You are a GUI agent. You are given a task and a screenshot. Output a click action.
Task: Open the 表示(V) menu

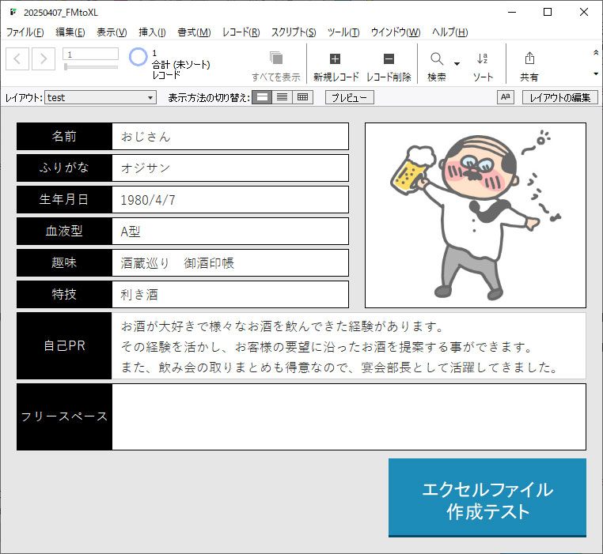point(112,32)
